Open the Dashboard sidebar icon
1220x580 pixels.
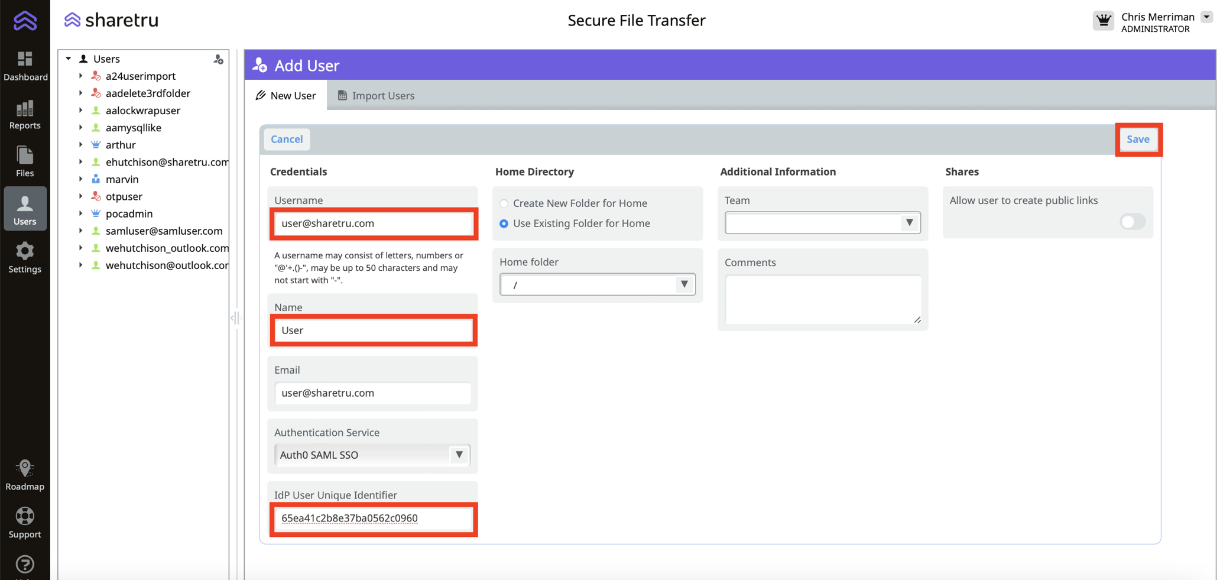[x=25, y=66]
